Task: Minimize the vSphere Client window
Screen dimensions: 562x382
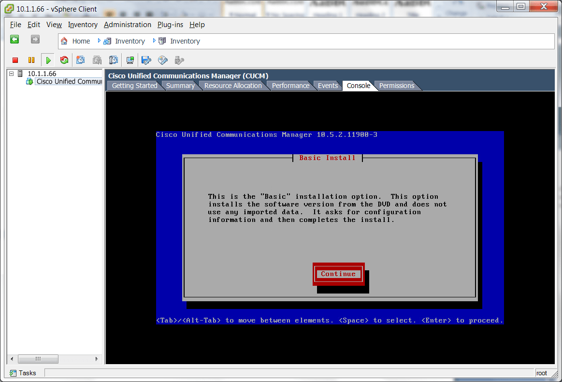Action: 505,6
